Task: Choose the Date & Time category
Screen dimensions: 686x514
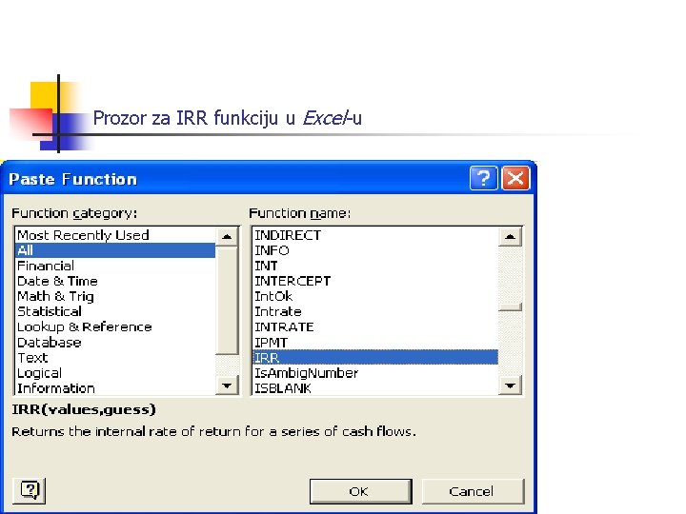Action: (116, 281)
